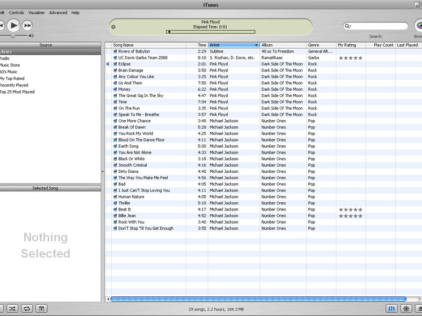
Task: Uncheck the Beat It checkbox
Action: click(x=115, y=209)
